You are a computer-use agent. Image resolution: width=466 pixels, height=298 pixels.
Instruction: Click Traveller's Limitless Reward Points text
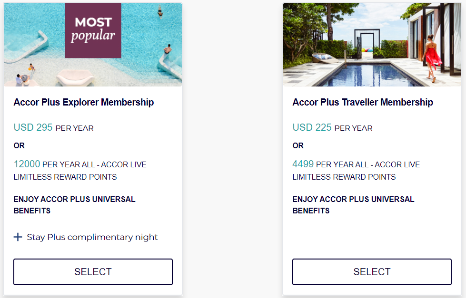344,177
